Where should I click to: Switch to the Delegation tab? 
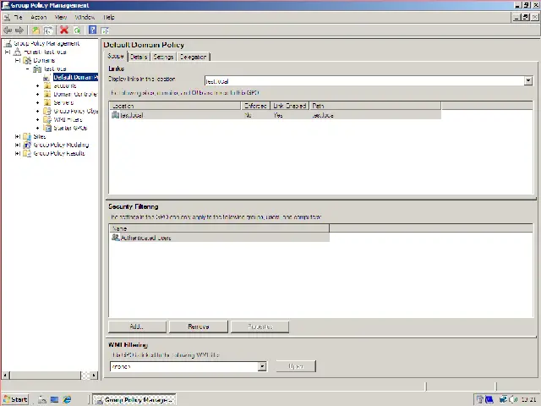coord(194,57)
